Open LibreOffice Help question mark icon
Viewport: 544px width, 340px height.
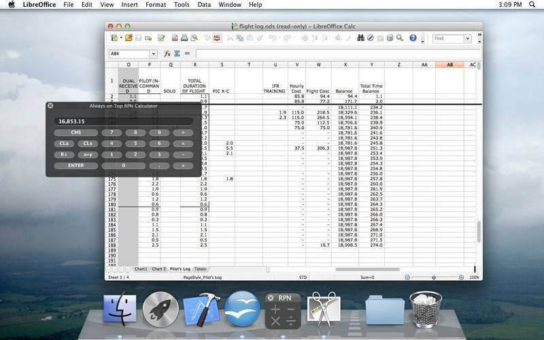(x=413, y=38)
